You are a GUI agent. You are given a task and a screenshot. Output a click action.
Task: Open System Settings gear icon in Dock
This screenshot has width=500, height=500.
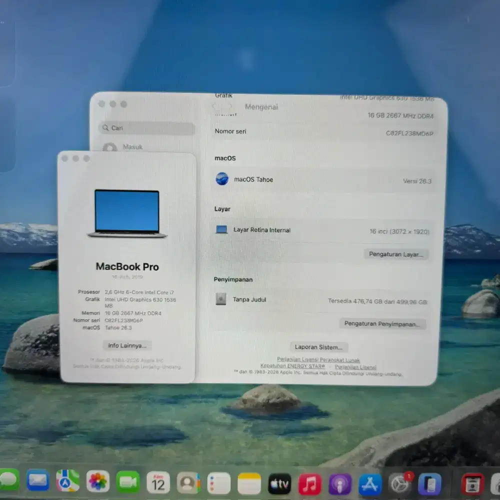point(399,484)
